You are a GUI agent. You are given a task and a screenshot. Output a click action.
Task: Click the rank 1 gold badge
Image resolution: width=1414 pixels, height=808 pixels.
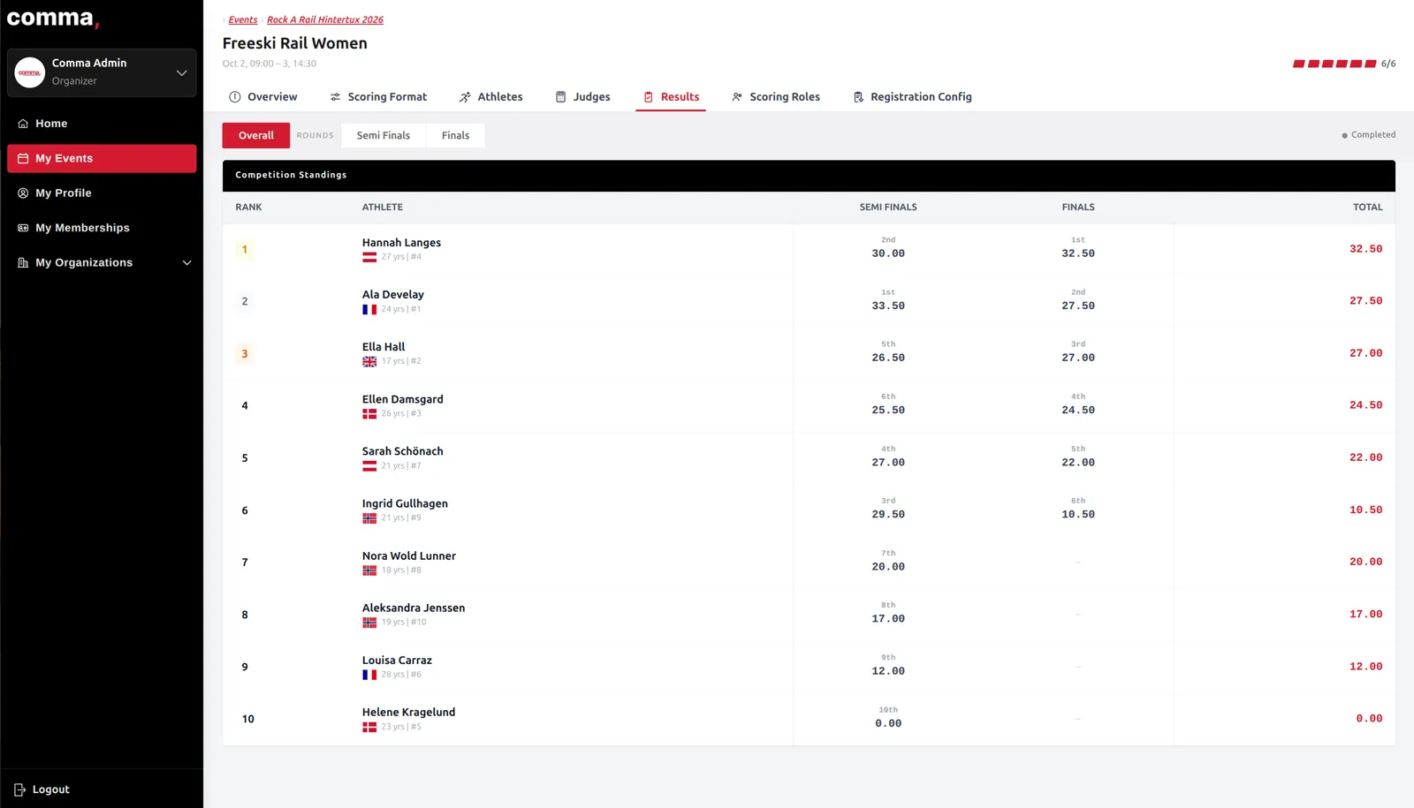click(245, 250)
